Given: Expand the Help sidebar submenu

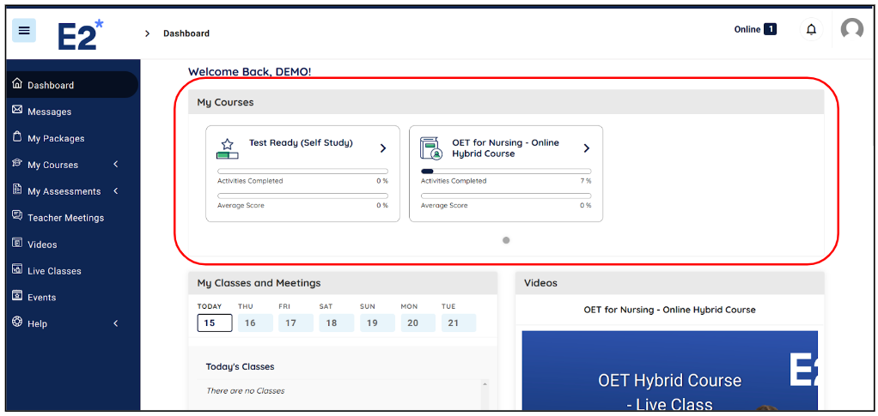Looking at the screenshot, I should [x=116, y=323].
